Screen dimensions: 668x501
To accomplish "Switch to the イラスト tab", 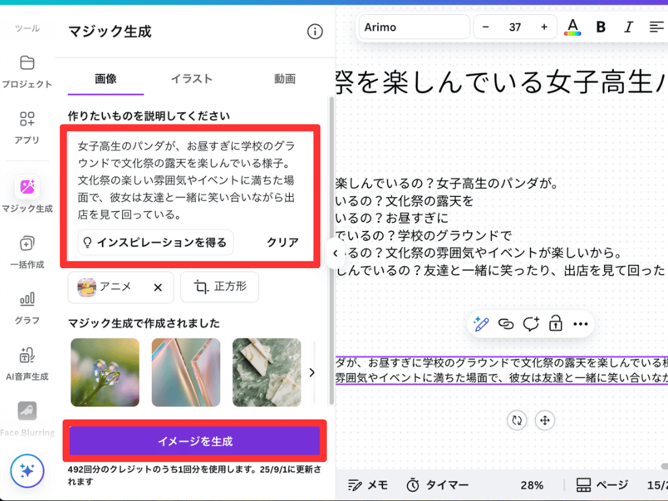I will (x=192, y=79).
